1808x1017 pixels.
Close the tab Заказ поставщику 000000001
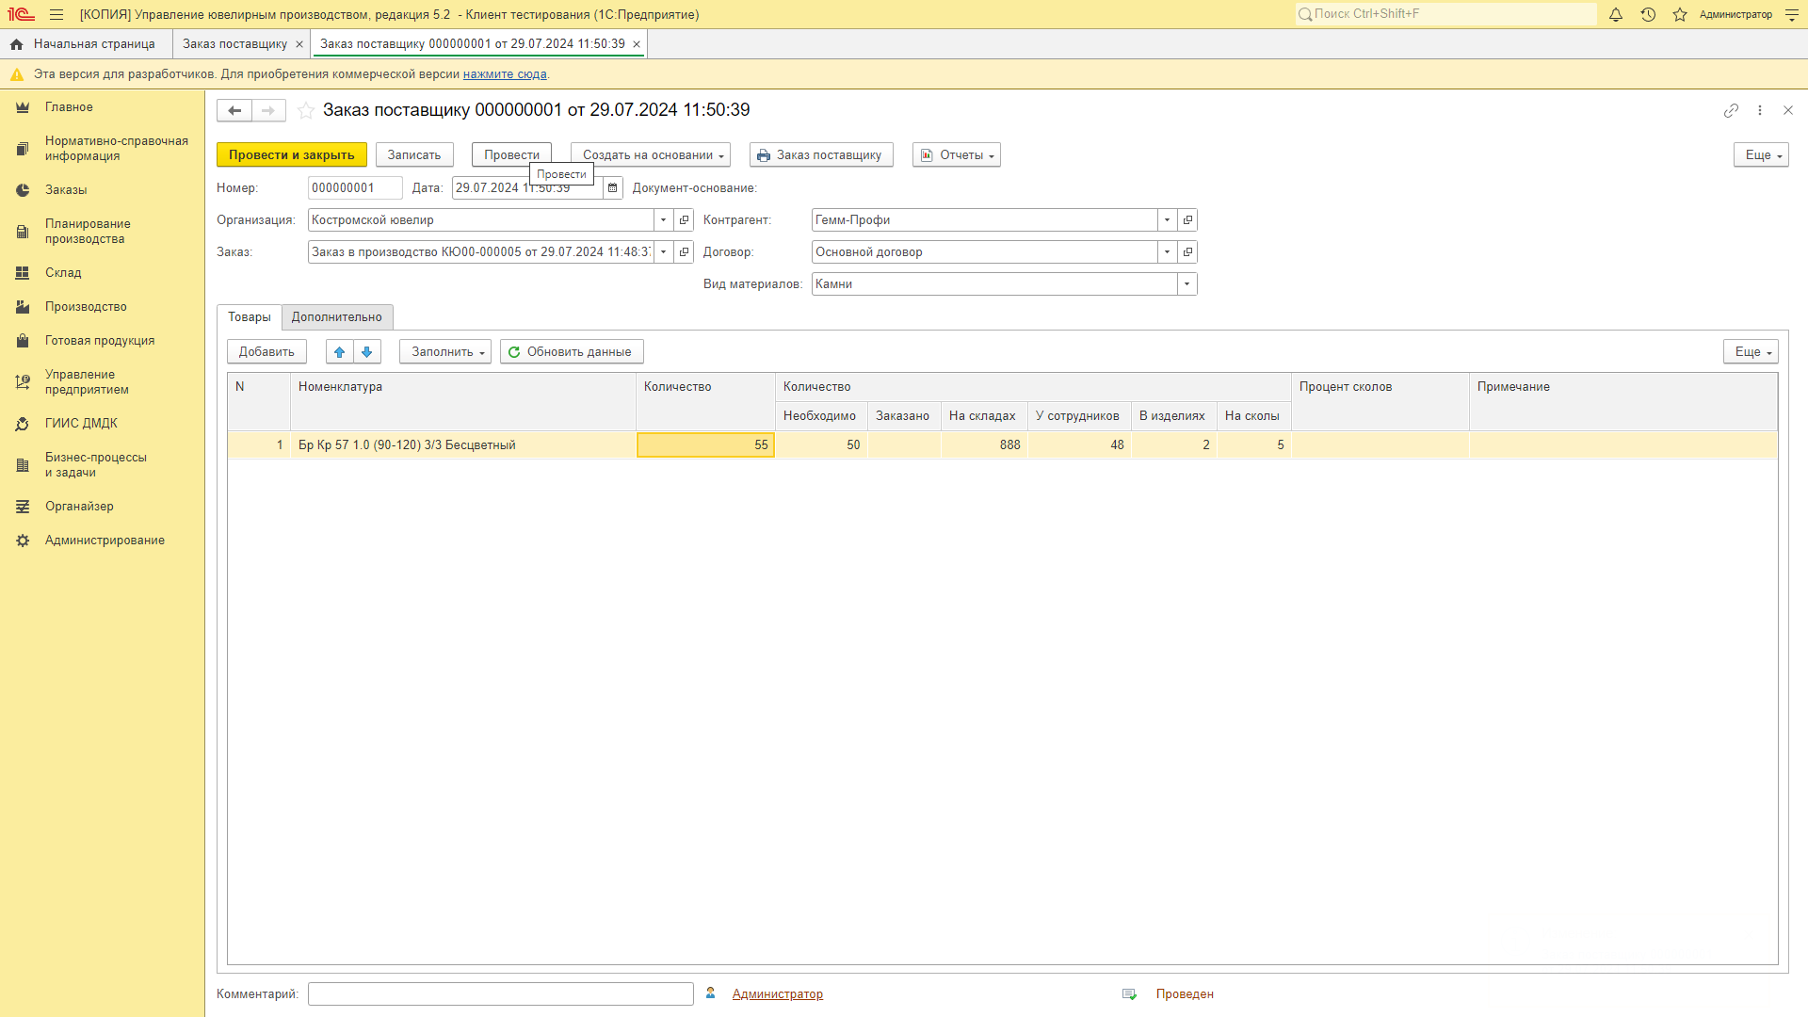[637, 44]
